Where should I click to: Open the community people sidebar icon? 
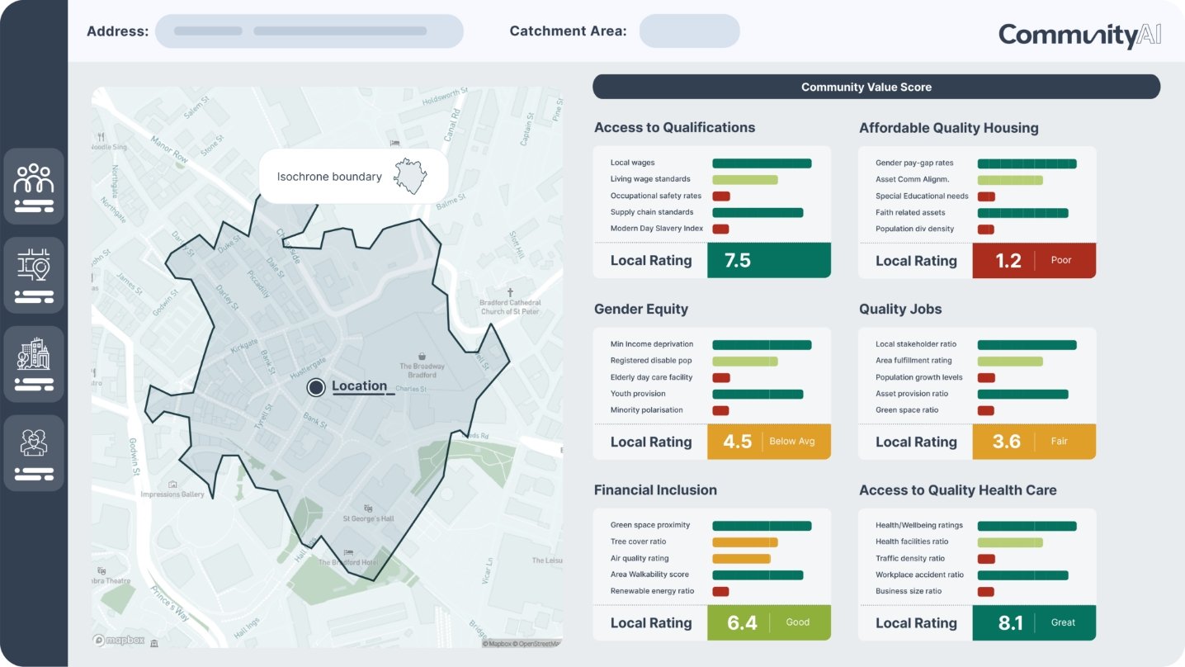(34, 186)
